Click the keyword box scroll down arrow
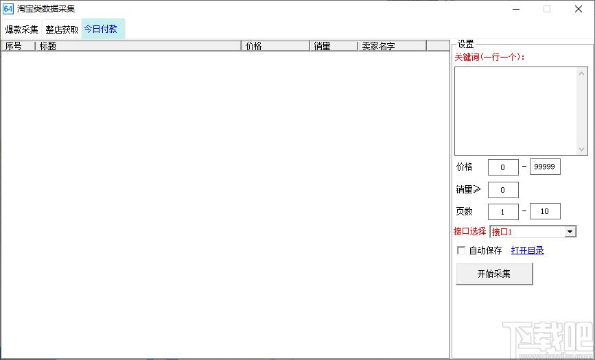 582,149
